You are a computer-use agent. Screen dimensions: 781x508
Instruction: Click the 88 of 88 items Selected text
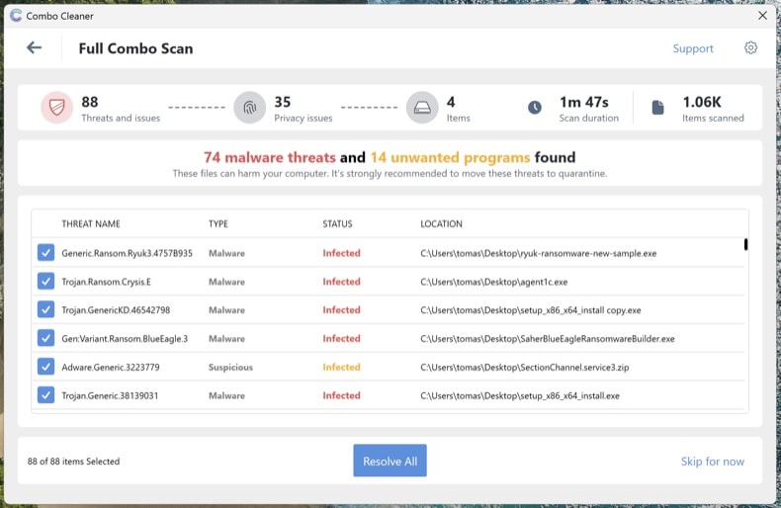[74, 462]
